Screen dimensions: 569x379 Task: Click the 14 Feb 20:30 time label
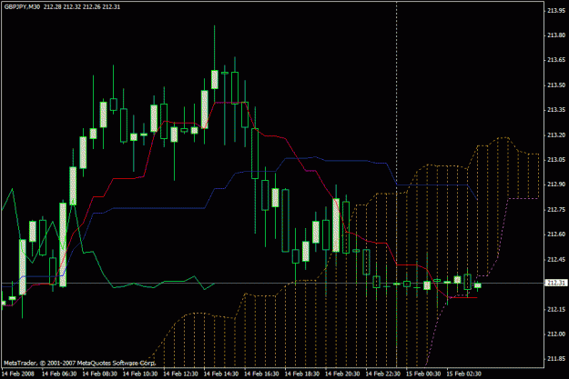pos(342,374)
